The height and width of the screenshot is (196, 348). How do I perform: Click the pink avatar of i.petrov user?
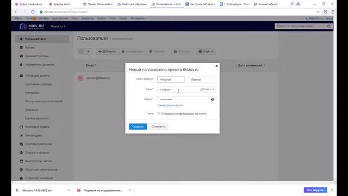pyautogui.click(x=80, y=78)
